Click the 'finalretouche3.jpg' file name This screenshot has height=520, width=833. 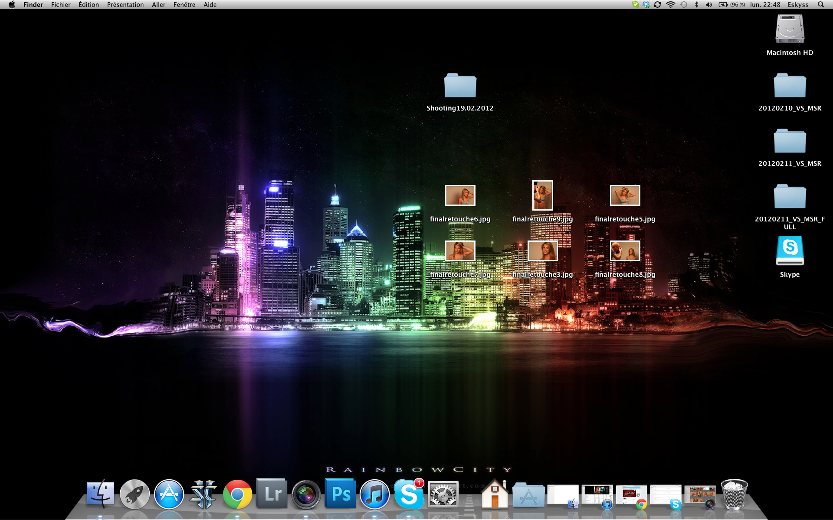click(542, 275)
